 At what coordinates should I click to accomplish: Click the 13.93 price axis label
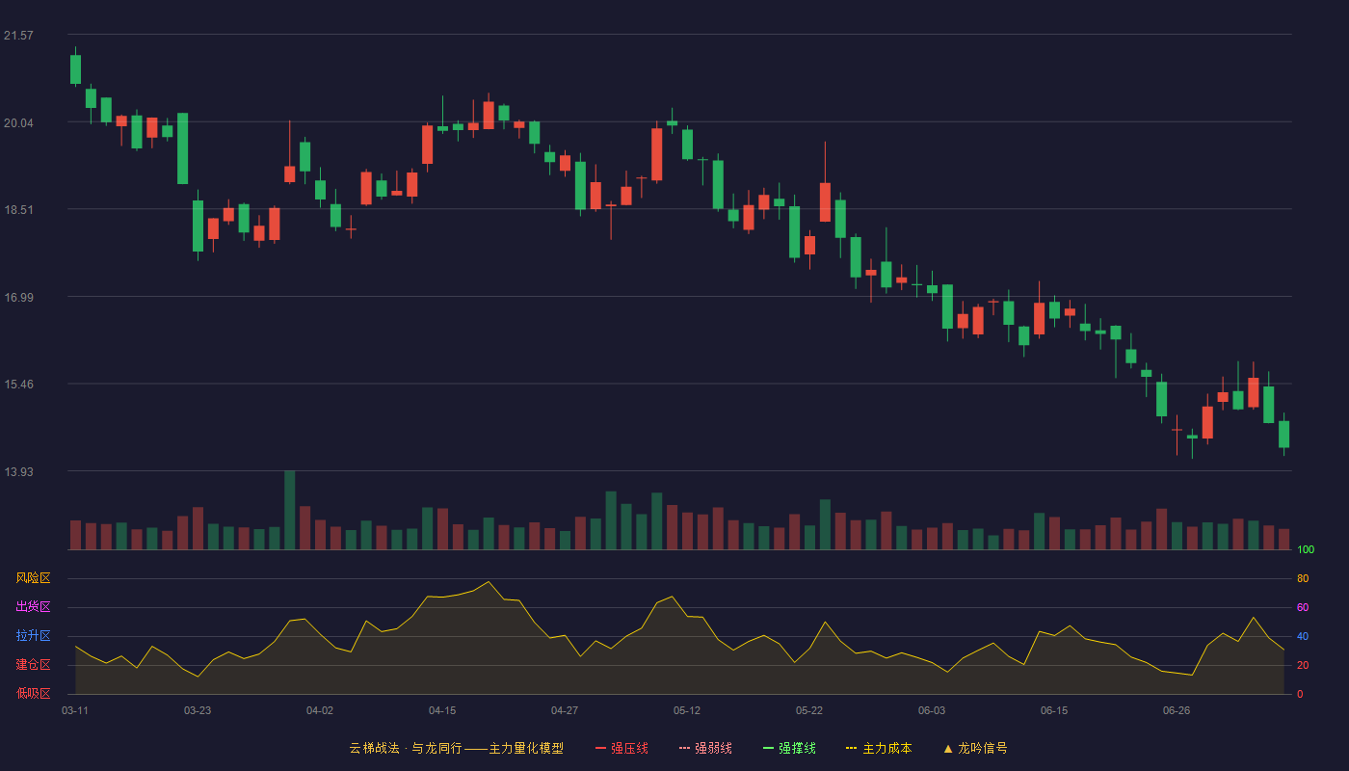point(18,472)
